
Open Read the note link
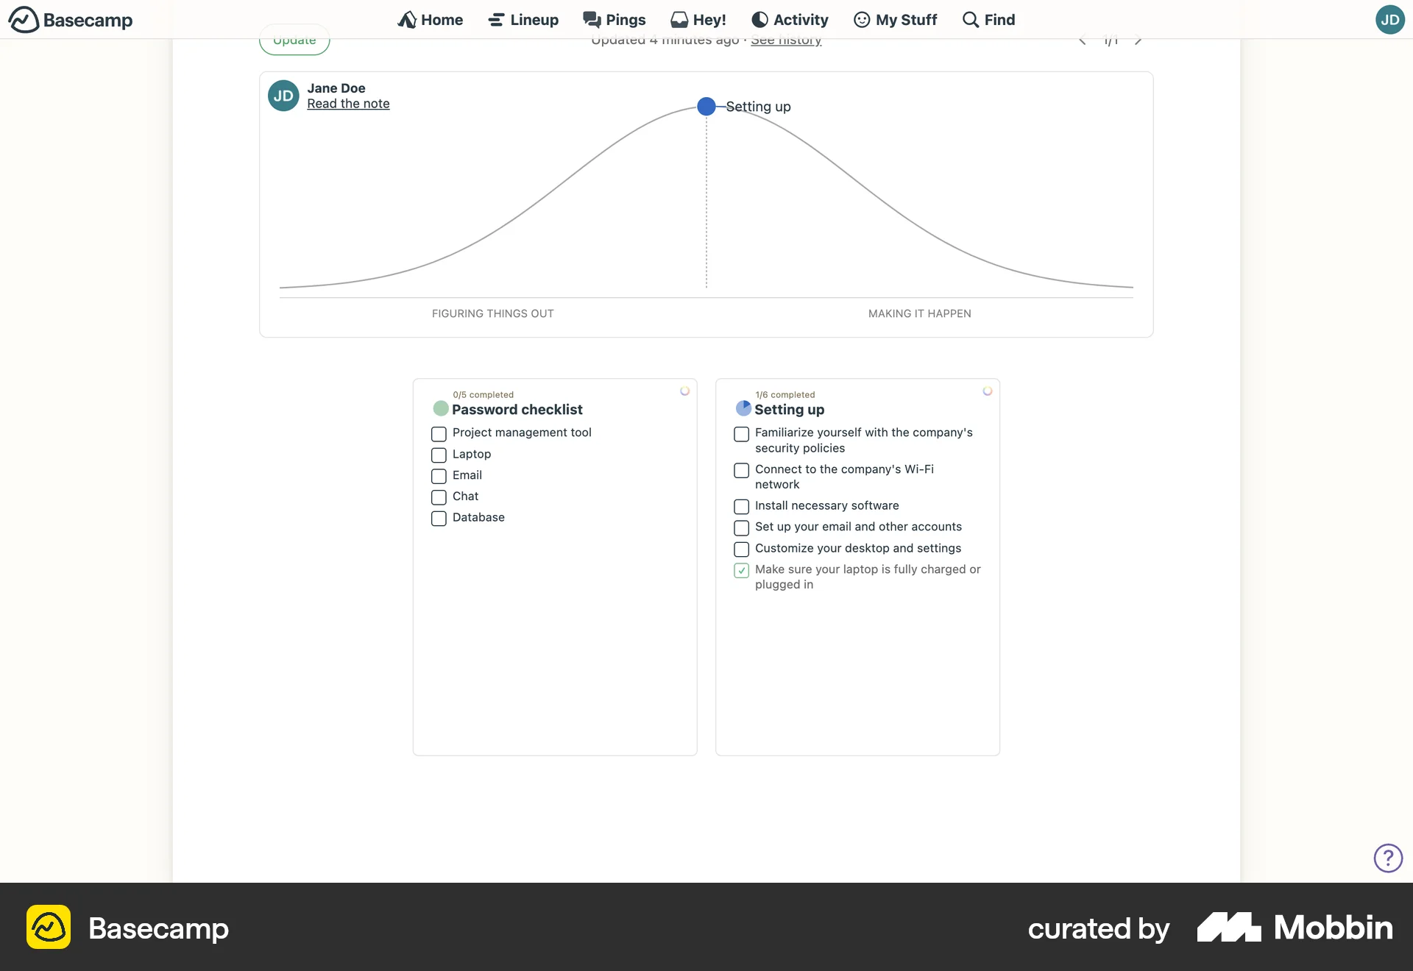pos(348,104)
